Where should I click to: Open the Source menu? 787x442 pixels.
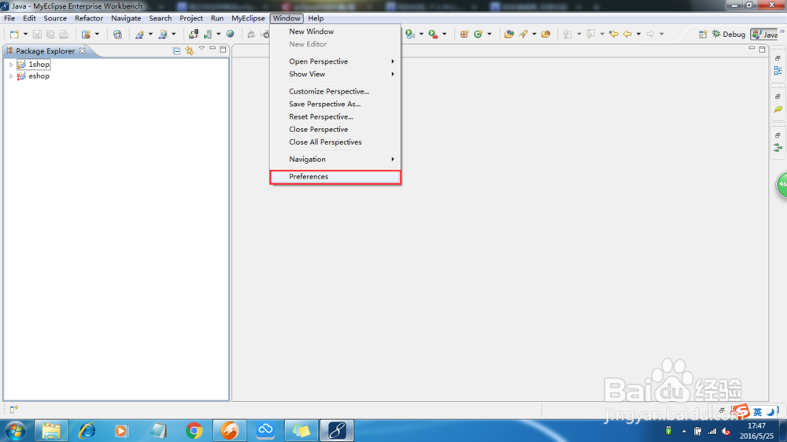[x=55, y=18]
